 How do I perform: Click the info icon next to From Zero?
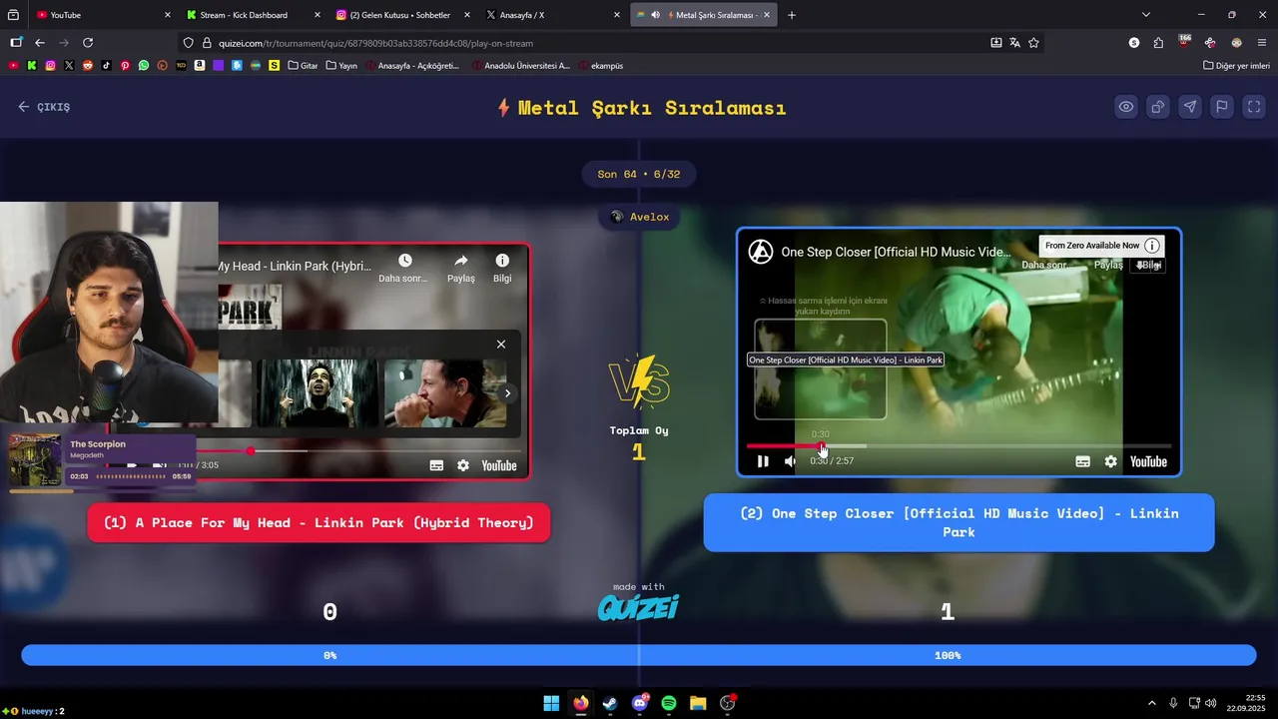(x=1152, y=246)
